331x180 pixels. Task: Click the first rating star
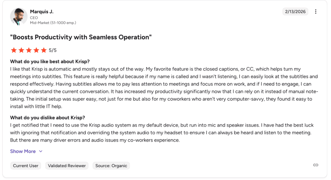(14, 50)
